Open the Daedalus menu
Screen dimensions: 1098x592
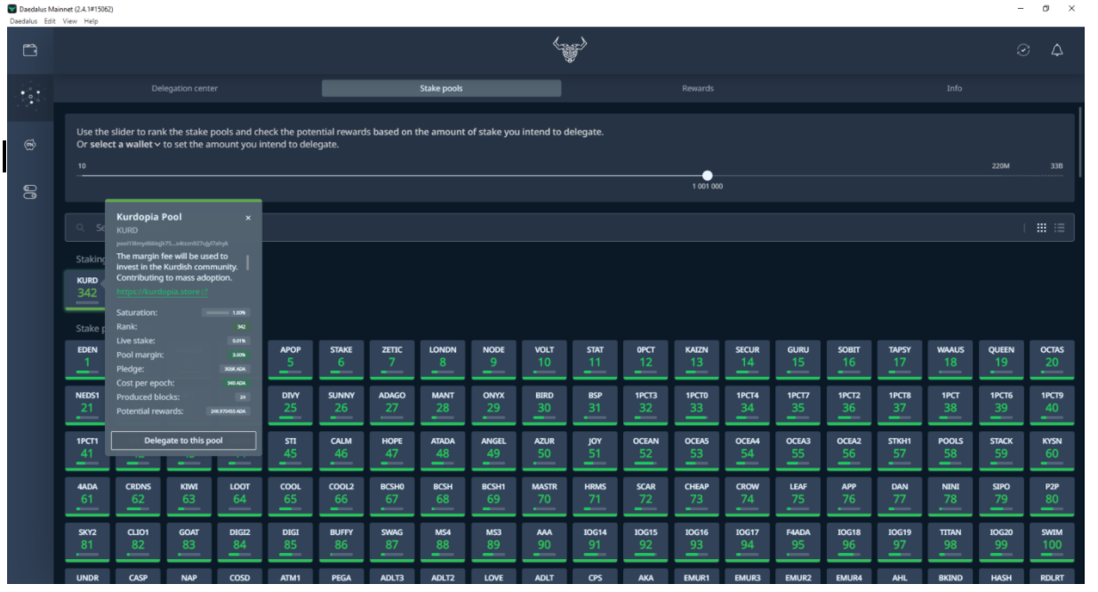[24, 21]
